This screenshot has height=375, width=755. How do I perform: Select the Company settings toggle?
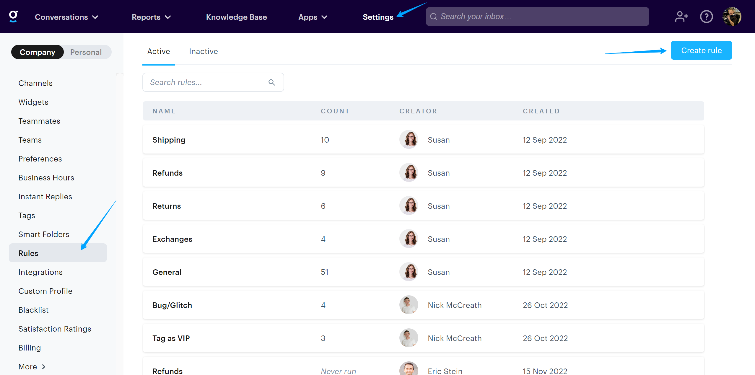tap(38, 52)
